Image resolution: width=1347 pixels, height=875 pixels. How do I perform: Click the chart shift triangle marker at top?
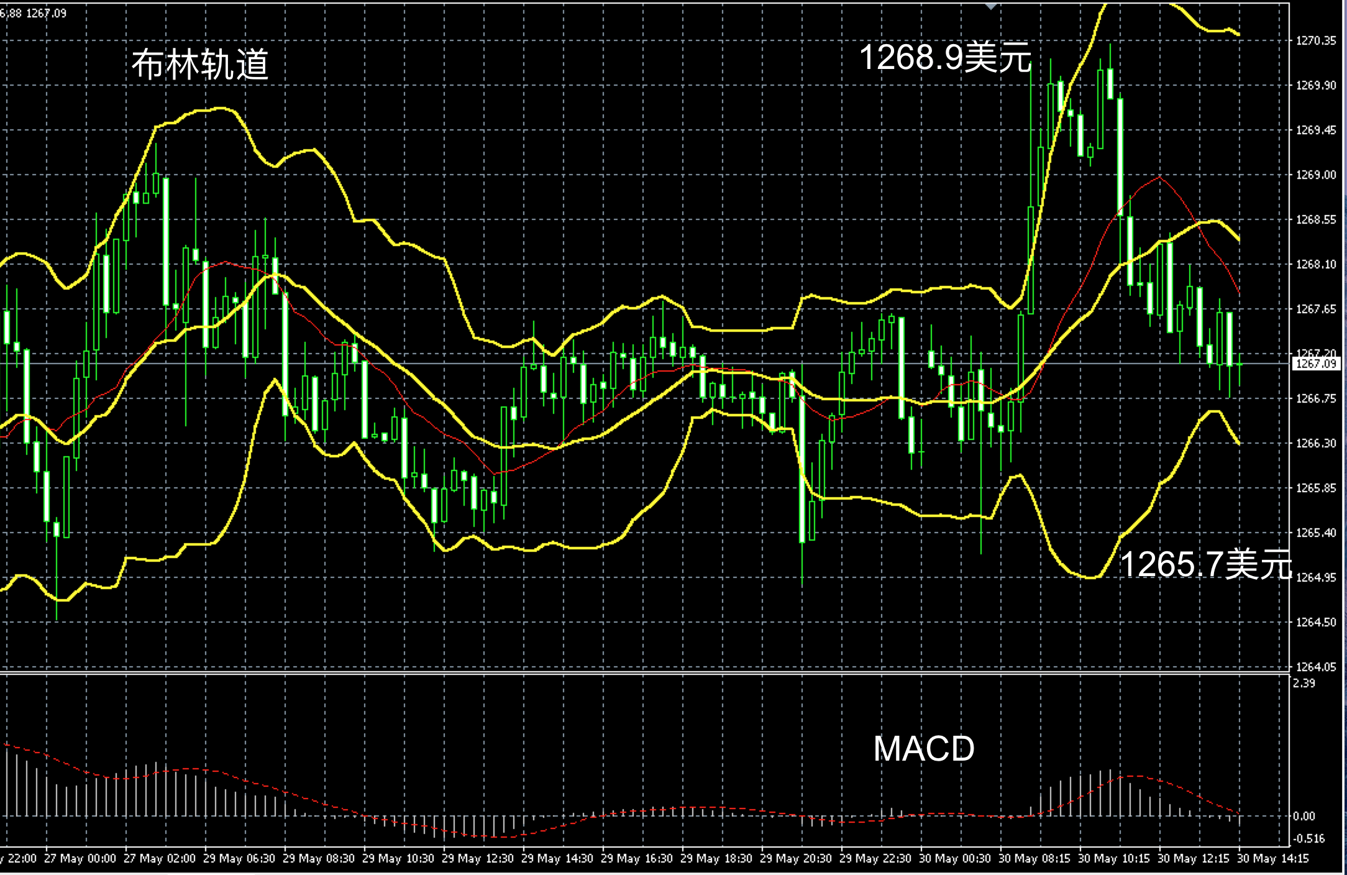tap(991, 6)
